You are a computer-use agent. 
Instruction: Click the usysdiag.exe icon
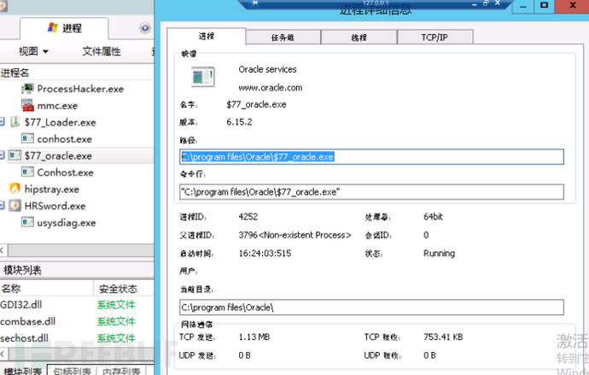pos(27,222)
